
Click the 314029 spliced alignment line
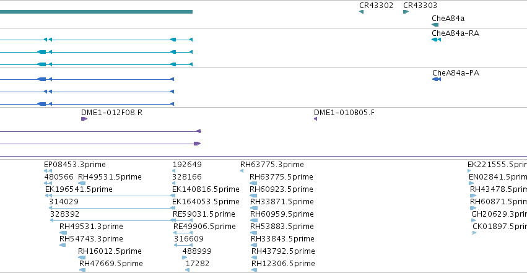(x=112, y=208)
